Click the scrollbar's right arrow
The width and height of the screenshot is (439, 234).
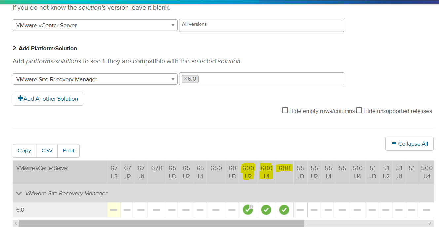430,223
